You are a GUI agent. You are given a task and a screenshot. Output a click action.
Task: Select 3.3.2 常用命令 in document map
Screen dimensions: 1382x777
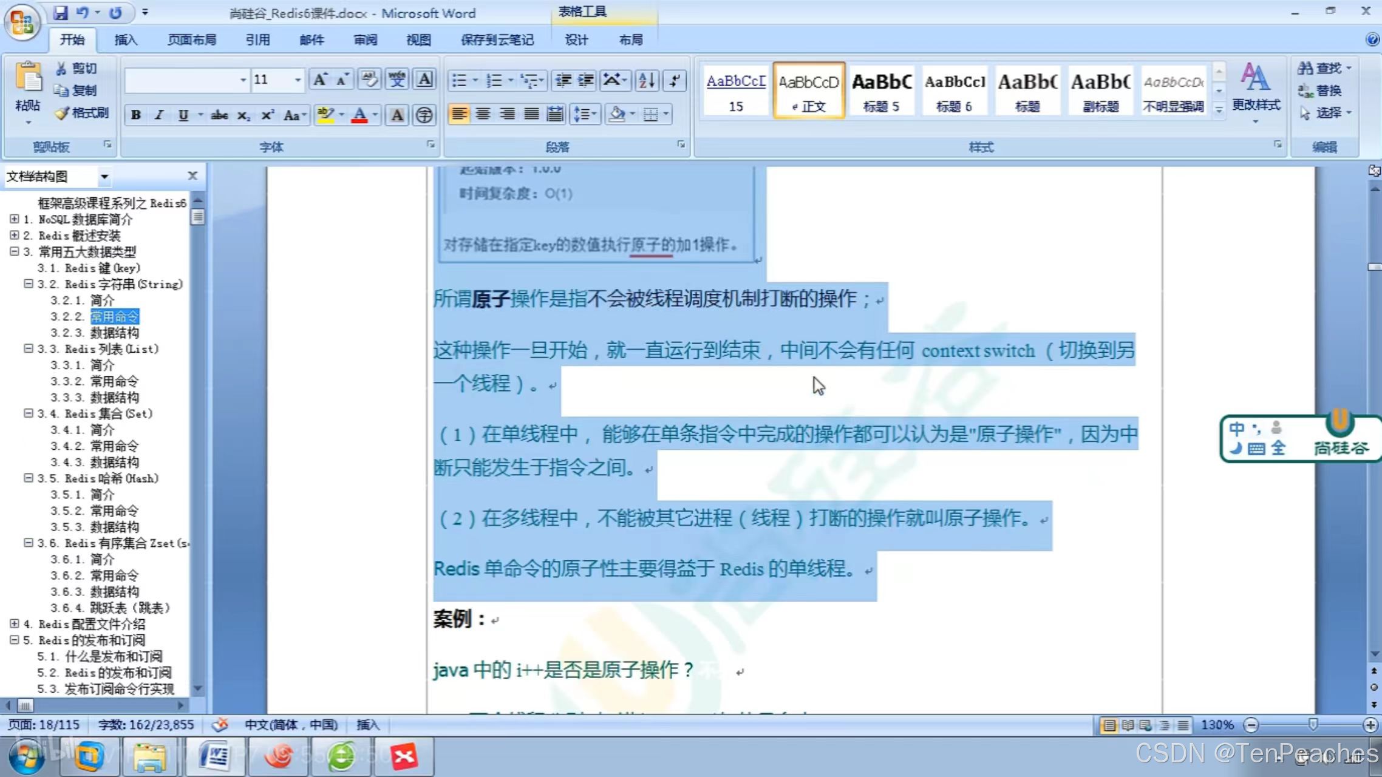[x=114, y=381]
